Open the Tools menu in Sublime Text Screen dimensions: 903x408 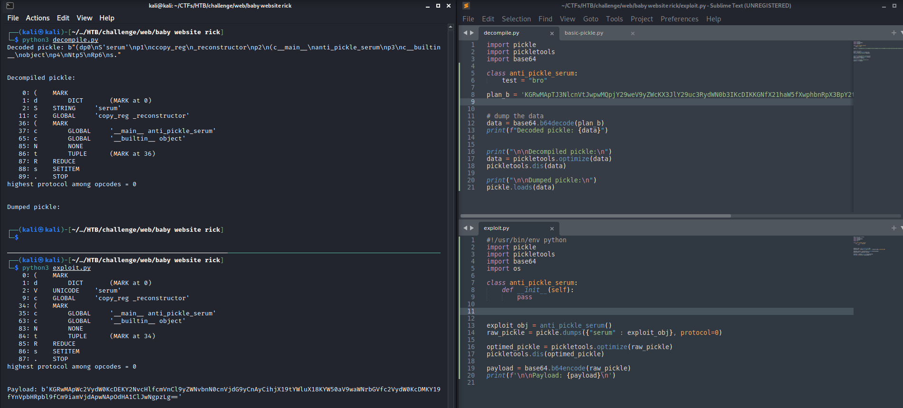614,19
